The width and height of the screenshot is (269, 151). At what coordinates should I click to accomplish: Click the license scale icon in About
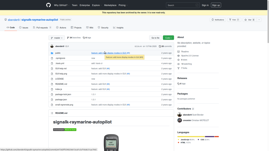coord(179,56)
